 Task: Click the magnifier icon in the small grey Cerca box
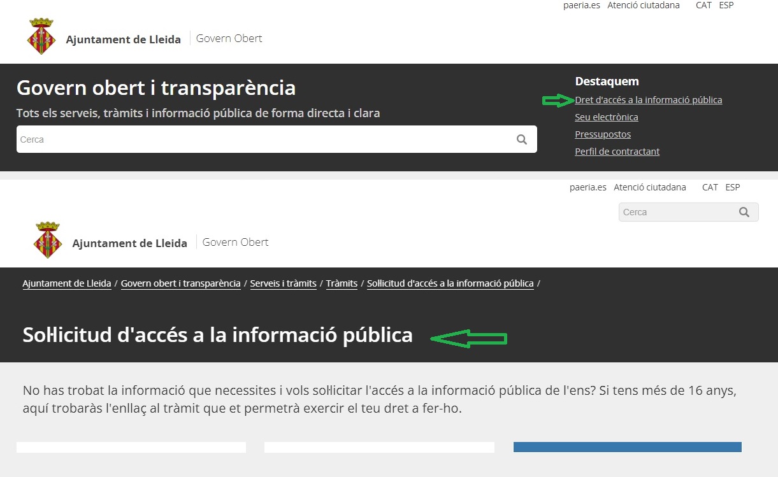coord(744,212)
